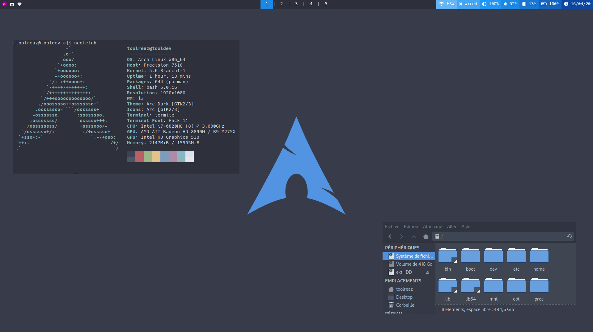The image size is (593, 332).
Task: Open the Édition menu
Action: pos(411,227)
